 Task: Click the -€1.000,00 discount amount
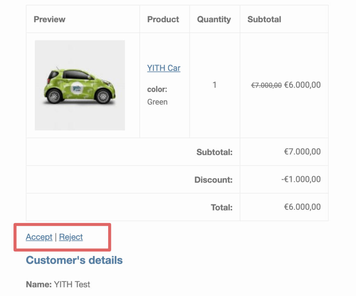(x=301, y=179)
